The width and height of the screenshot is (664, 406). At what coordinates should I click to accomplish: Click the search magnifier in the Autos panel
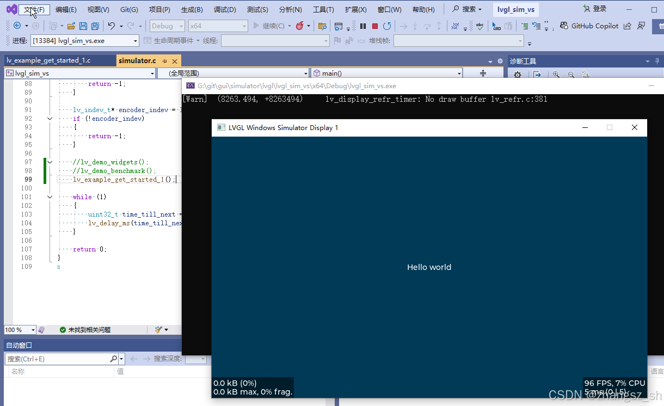(113, 359)
